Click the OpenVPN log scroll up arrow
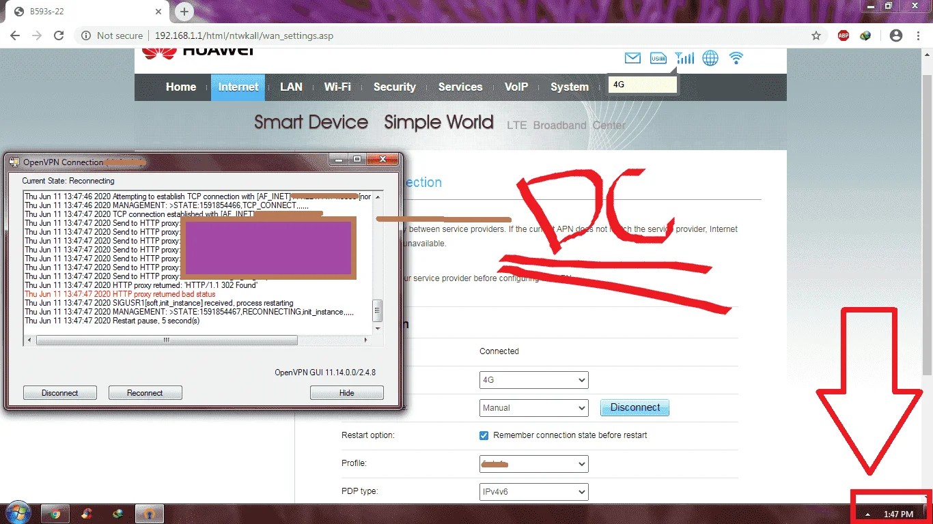 pos(378,197)
